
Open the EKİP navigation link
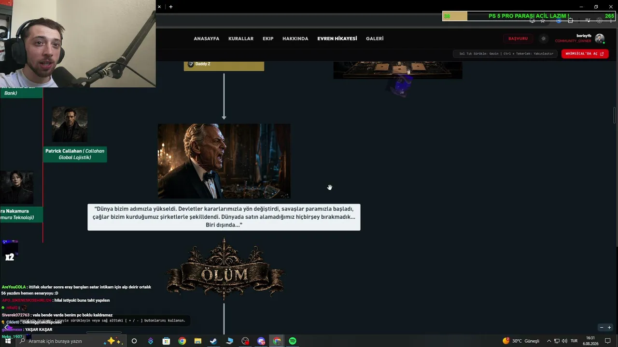point(268,39)
